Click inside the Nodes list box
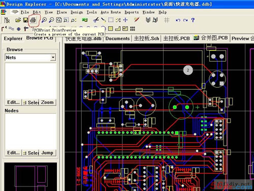Viewport: 254px width, 191px height. click(30, 131)
